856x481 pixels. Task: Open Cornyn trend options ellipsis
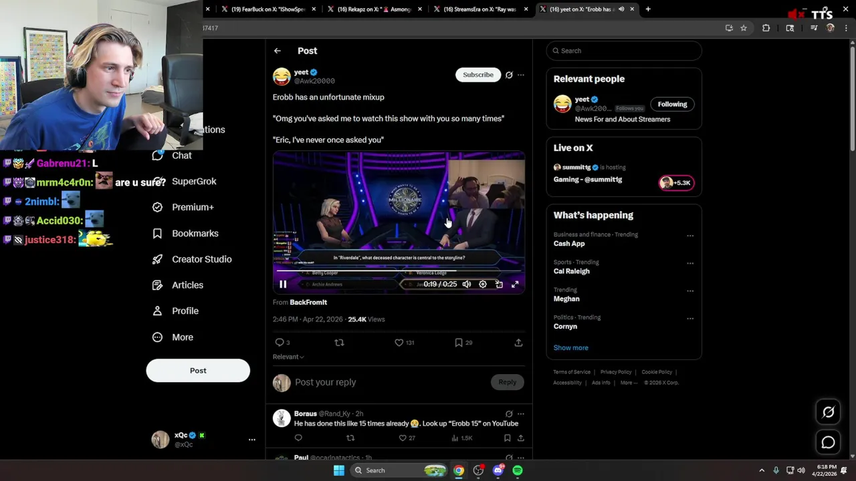click(690, 319)
